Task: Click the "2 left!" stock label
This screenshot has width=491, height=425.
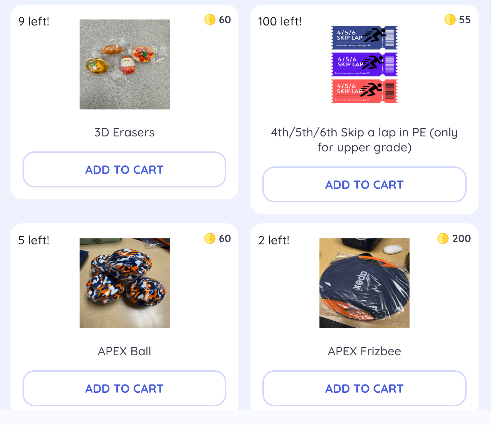Action: tap(274, 240)
